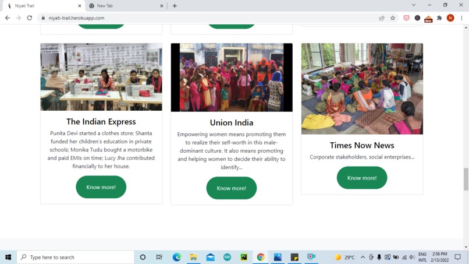
Task: Click the Empowering women description text
Action: pos(232,151)
